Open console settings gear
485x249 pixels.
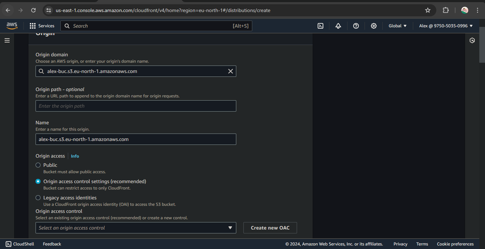[x=374, y=26]
